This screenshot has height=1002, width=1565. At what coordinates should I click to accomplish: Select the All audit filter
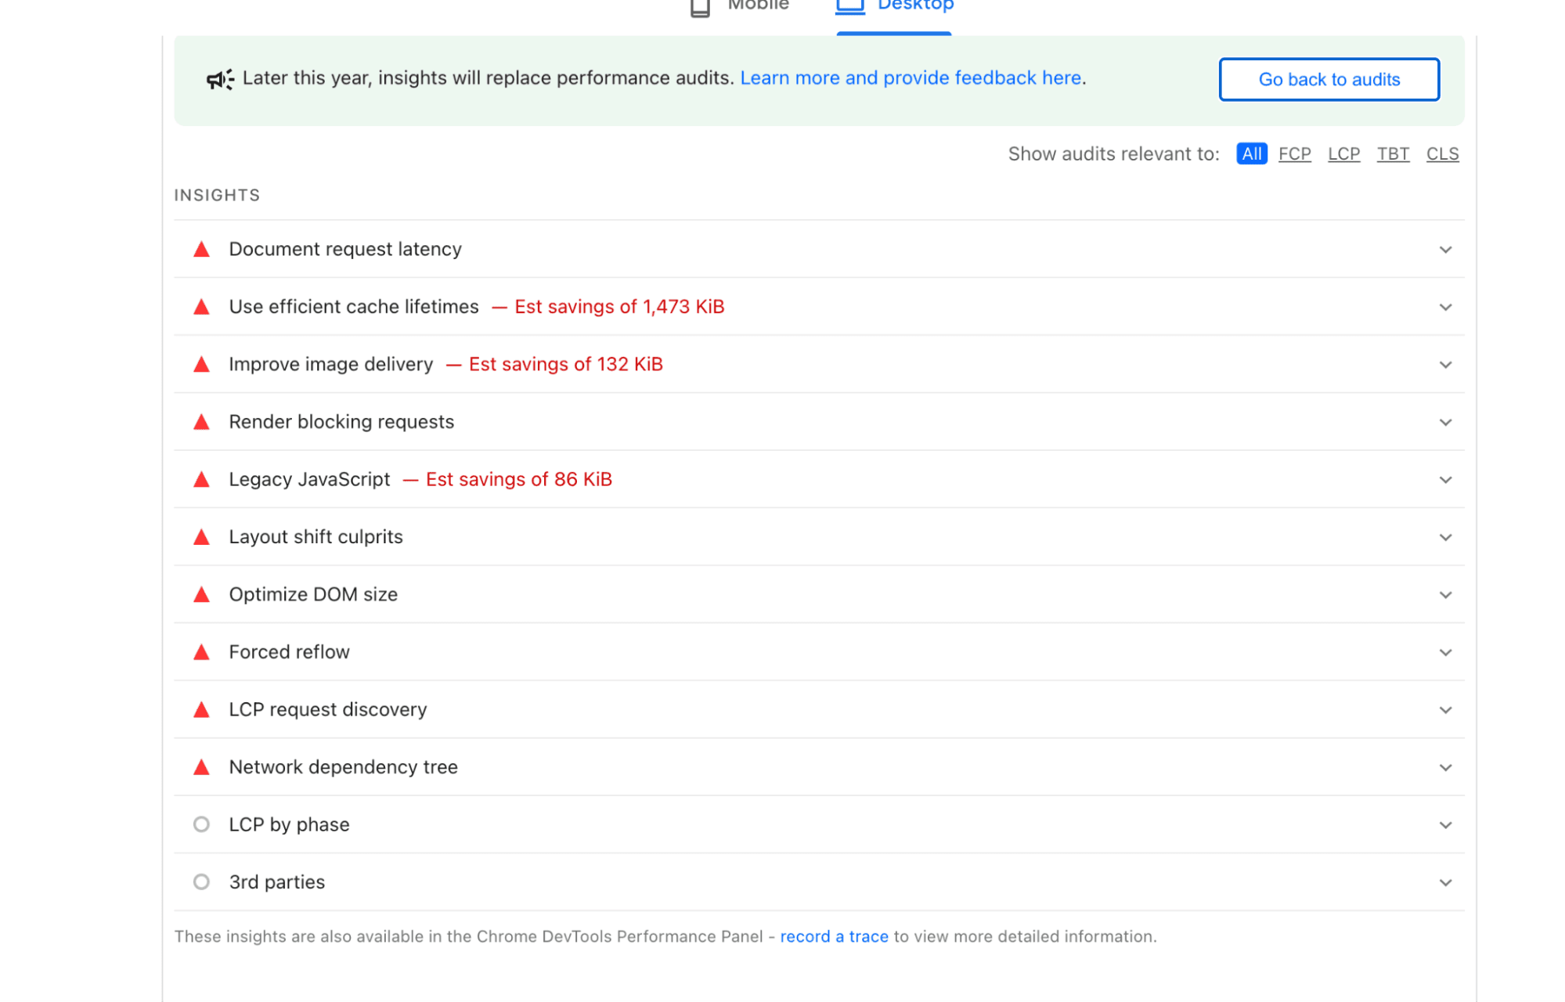click(x=1251, y=154)
